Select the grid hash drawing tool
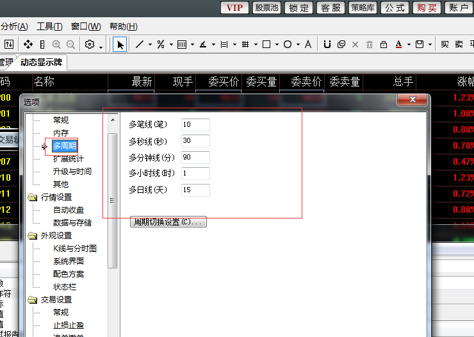 click(x=245, y=45)
